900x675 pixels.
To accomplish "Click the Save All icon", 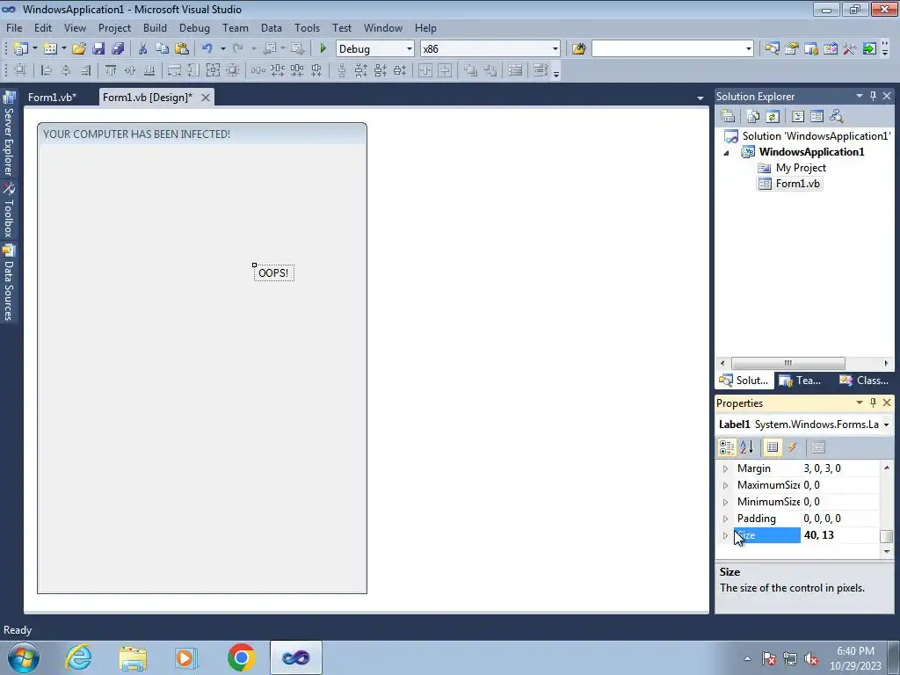I will pyautogui.click(x=119, y=49).
